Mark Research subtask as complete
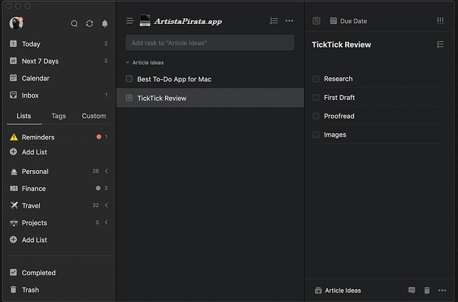458x302 pixels. point(316,79)
